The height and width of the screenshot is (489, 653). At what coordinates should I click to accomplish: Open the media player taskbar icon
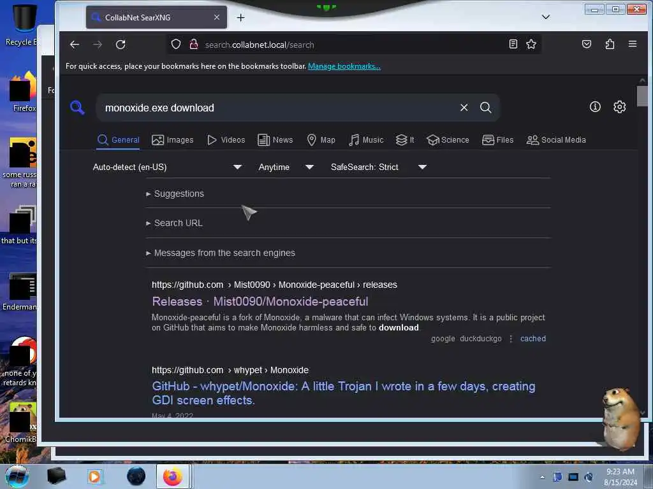pyautogui.click(x=94, y=476)
